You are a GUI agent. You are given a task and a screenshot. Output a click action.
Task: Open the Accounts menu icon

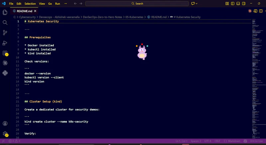[x=5, y=123]
